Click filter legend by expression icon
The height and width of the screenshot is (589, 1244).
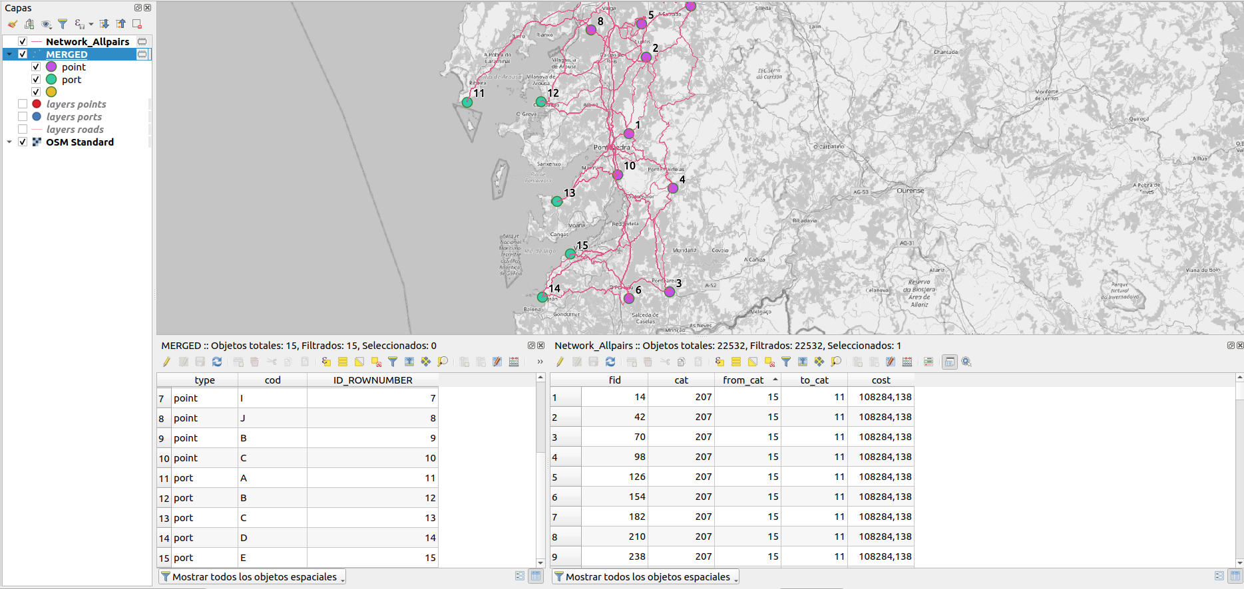click(x=79, y=24)
